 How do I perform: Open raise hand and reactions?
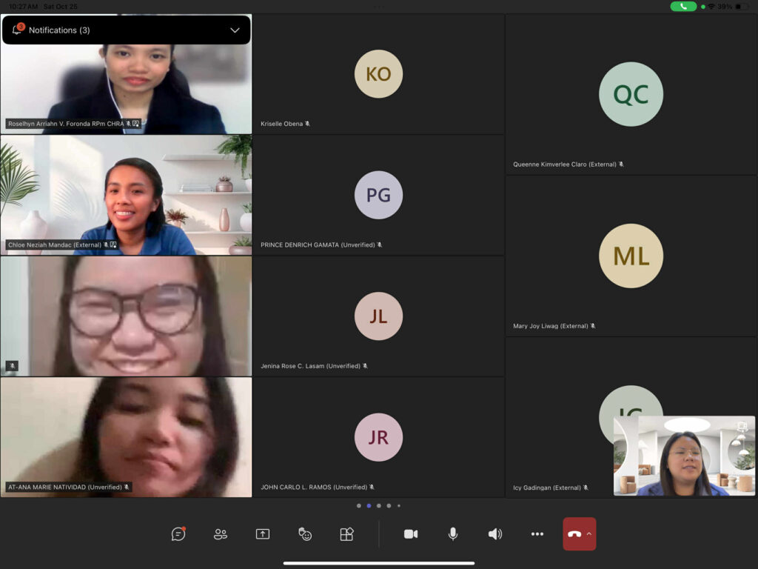(305, 533)
